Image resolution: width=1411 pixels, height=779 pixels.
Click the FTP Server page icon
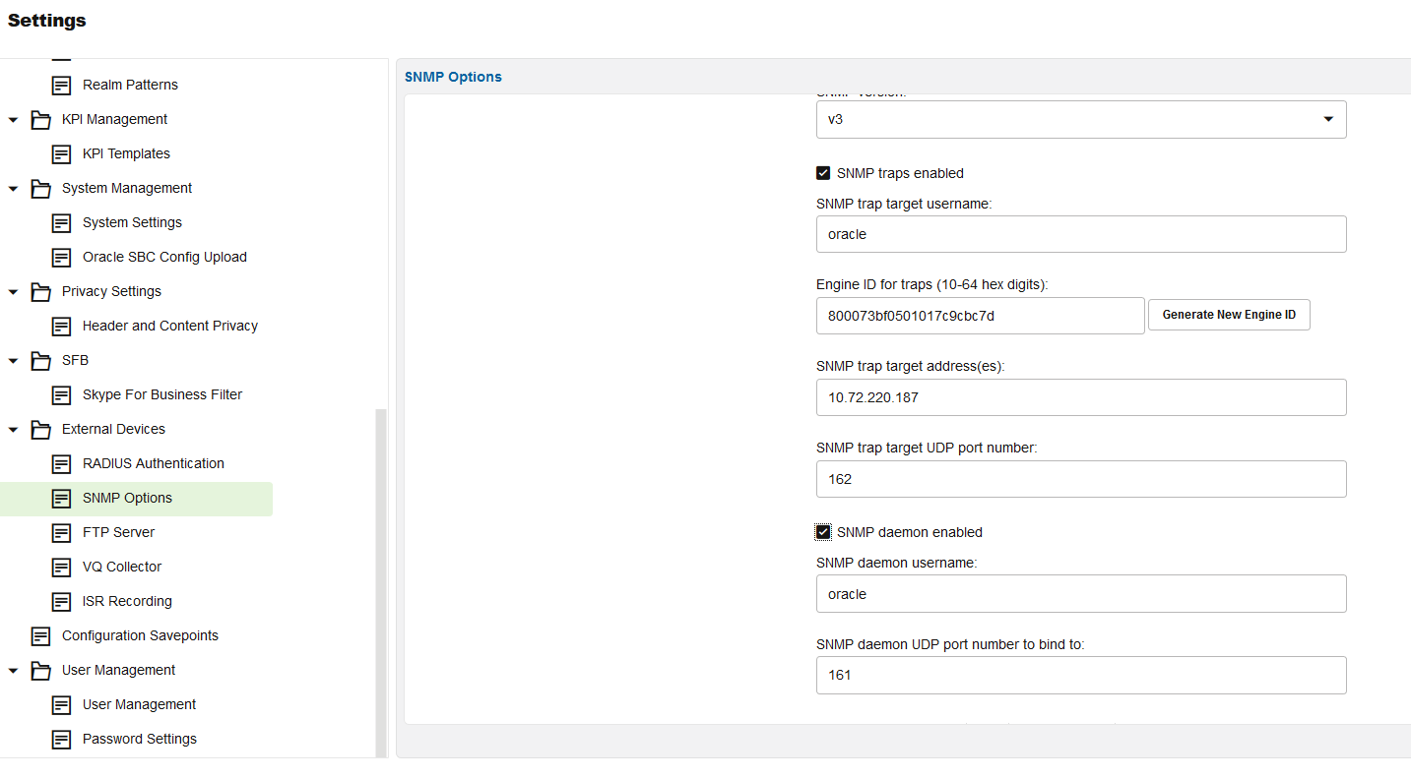click(x=61, y=533)
